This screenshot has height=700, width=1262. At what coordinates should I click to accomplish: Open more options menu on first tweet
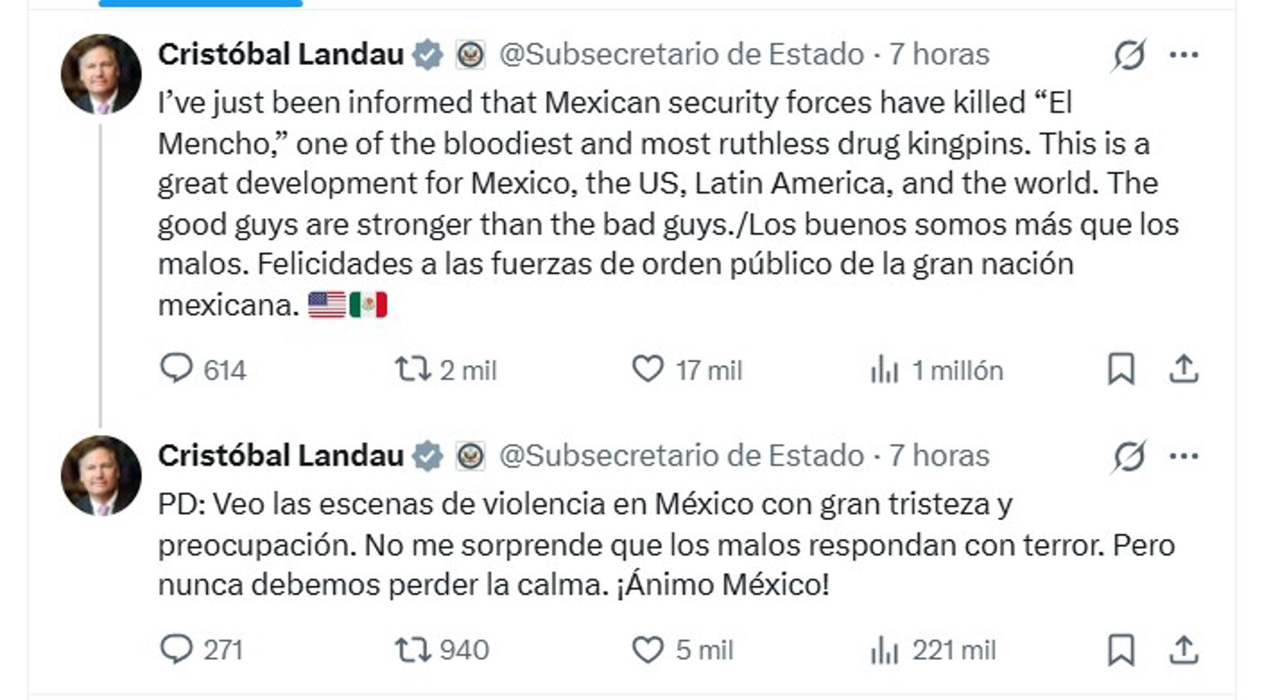click(x=1184, y=55)
